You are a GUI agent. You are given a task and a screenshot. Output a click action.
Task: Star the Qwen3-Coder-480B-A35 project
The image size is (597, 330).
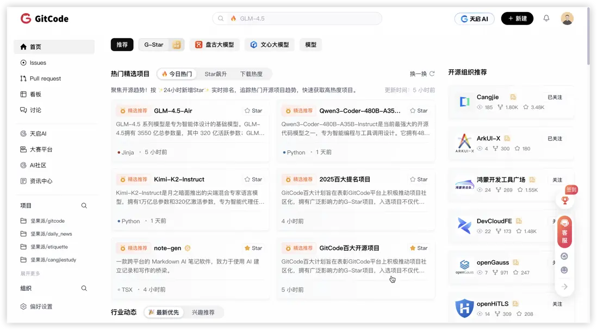click(419, 111)
